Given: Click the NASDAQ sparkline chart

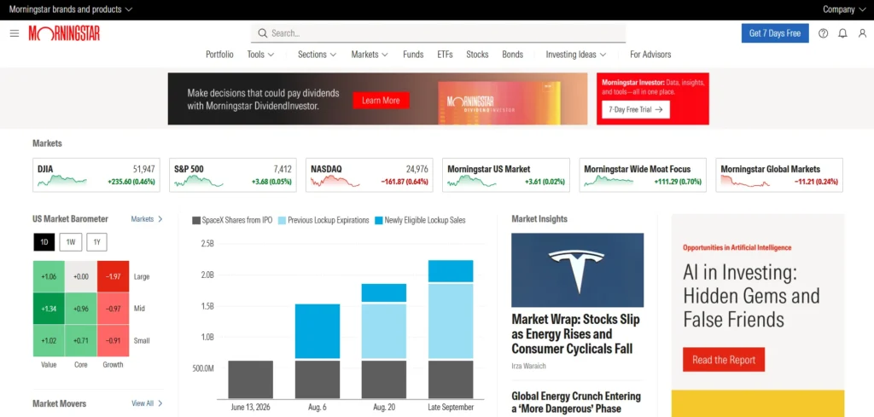Looking at the screenshot, I should pyautogui.click(x=335, y=181).
